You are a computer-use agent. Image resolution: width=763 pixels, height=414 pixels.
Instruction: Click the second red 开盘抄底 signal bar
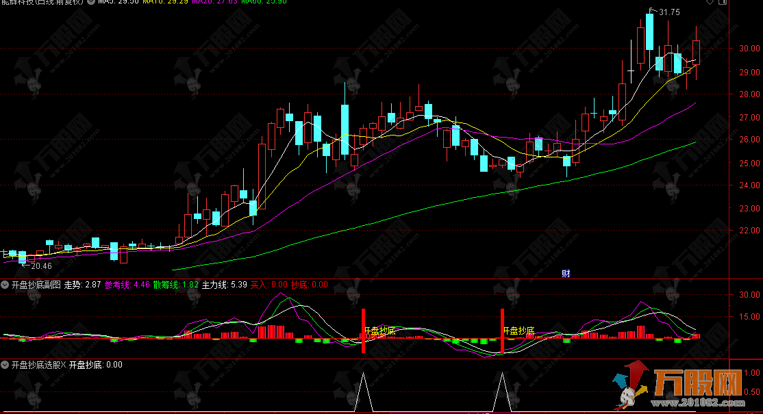click(x=502, y=331)
